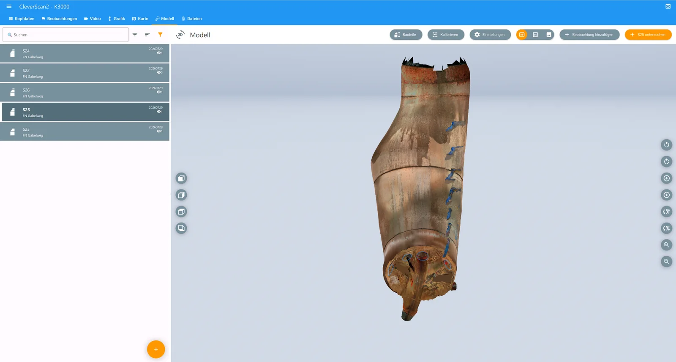Open the Dateien tab
Screen dimensions: 676x362
point(191,19)
